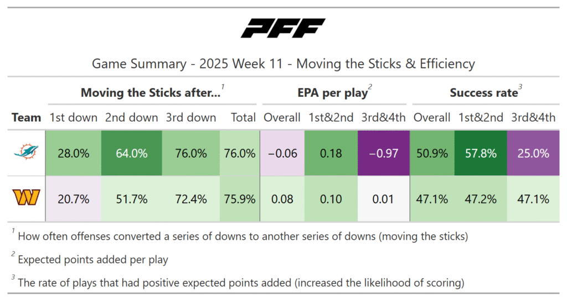Click the Success rate group header

pos(483,92)
